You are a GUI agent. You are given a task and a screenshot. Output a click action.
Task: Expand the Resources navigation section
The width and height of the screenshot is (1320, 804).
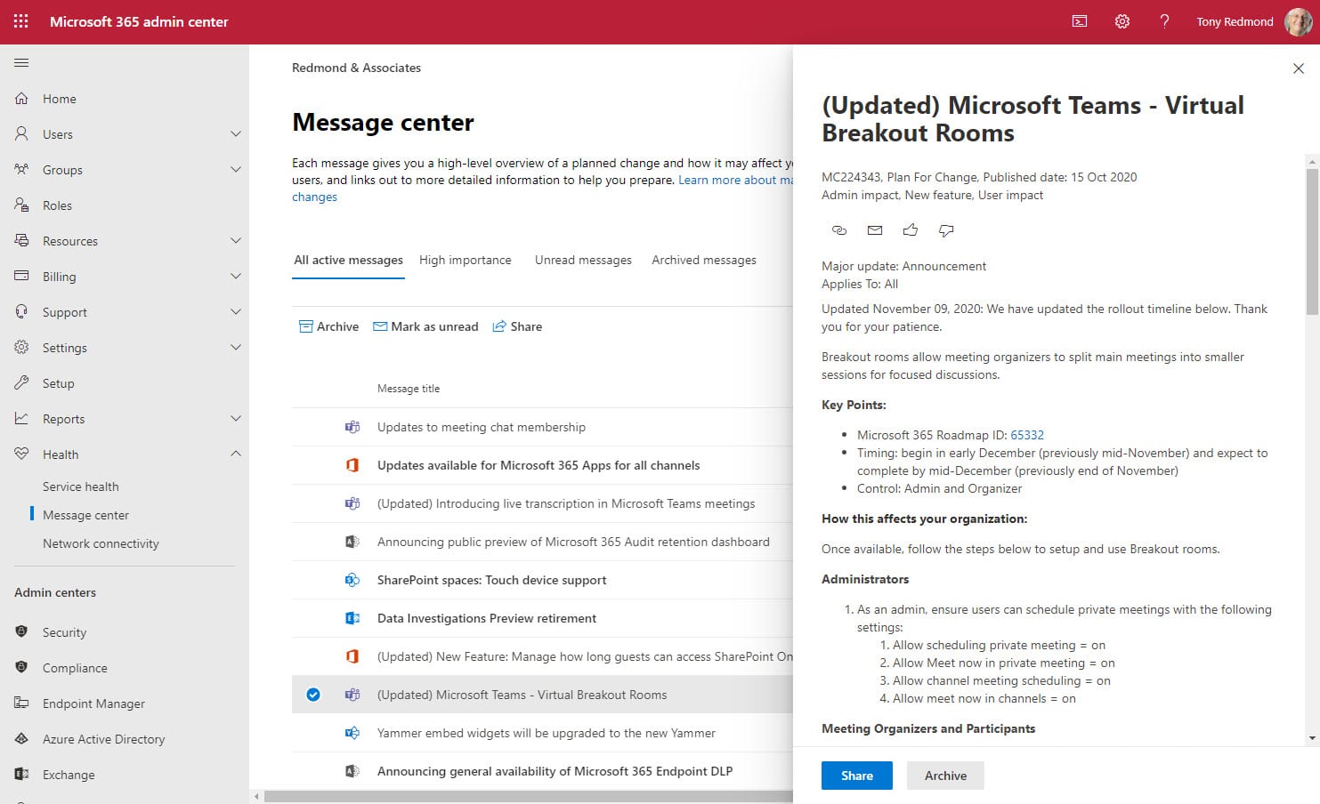coord(236,241)
